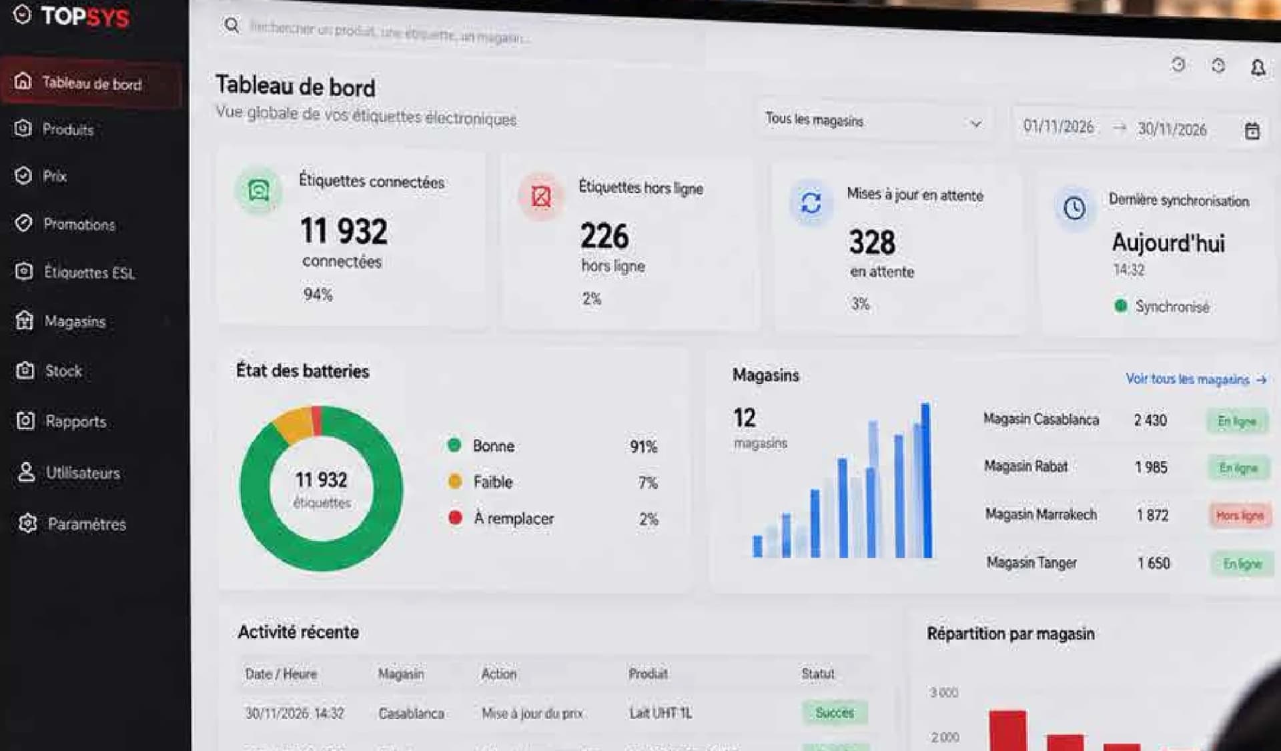Click the TOPSYS logo icon
Screen dimensions: 1281x751
(x=22, y=15)
